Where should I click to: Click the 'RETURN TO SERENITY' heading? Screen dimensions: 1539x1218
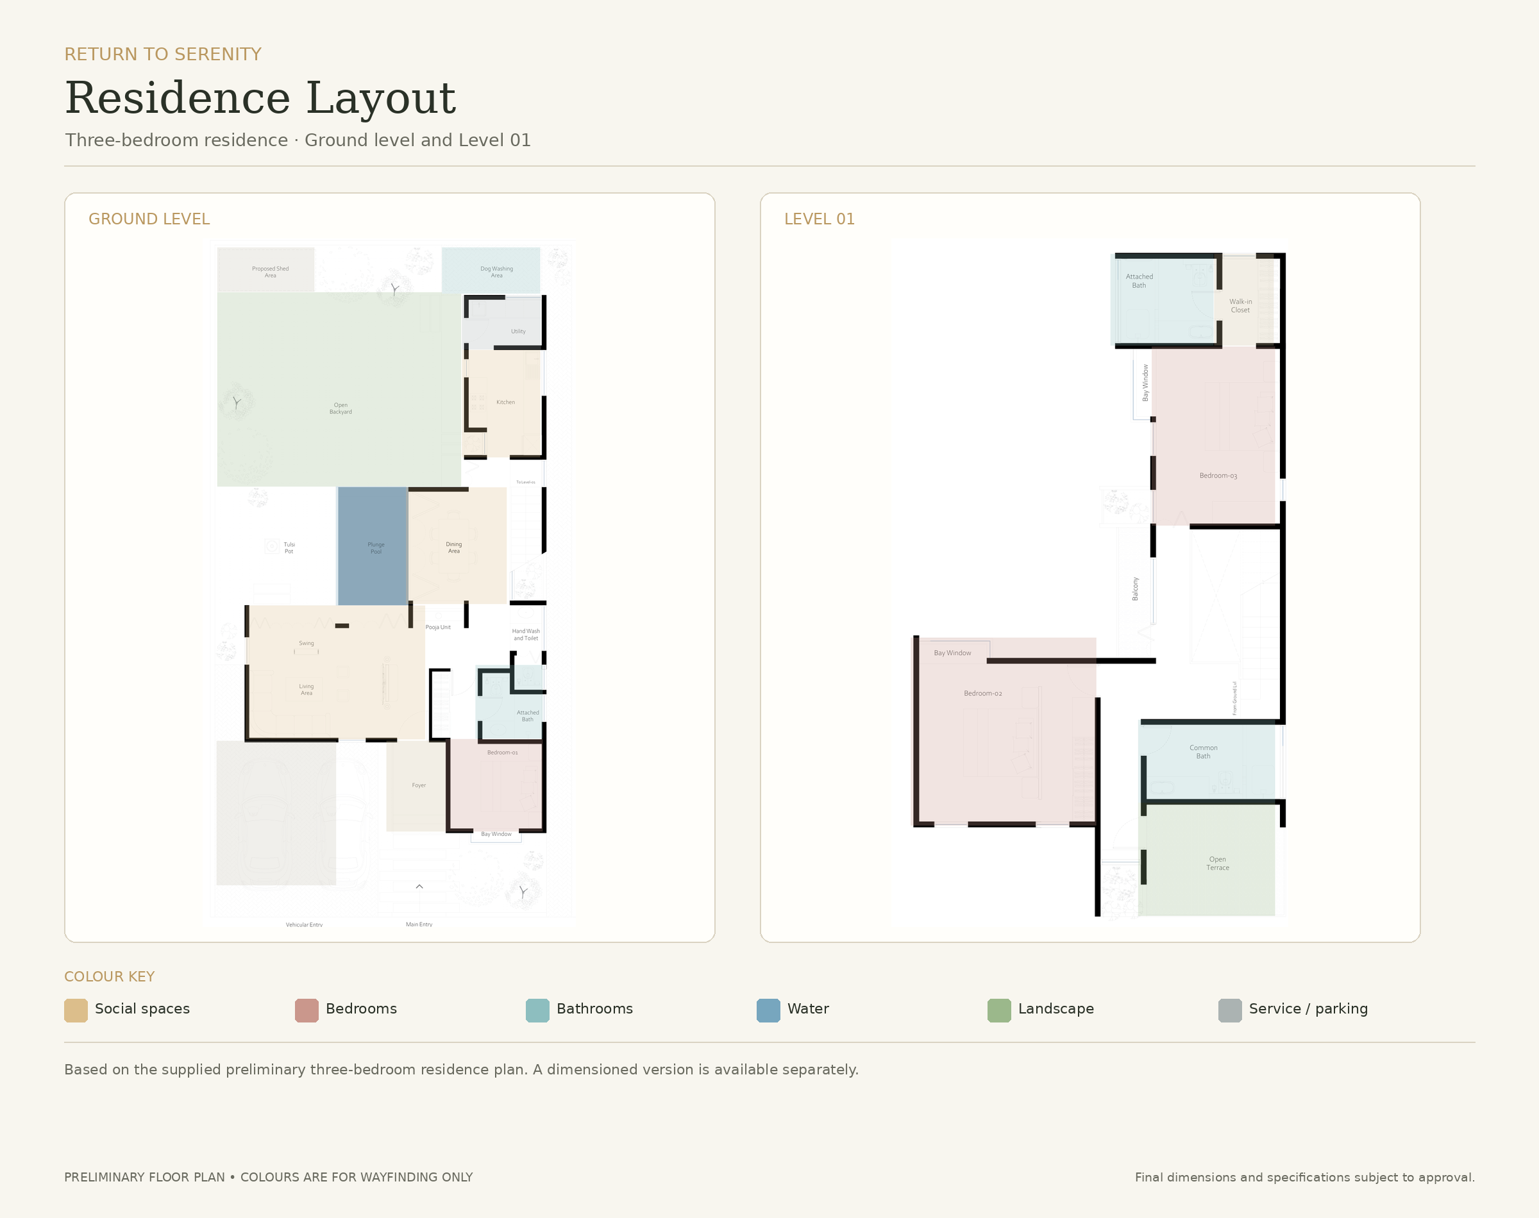click(163, 54)
